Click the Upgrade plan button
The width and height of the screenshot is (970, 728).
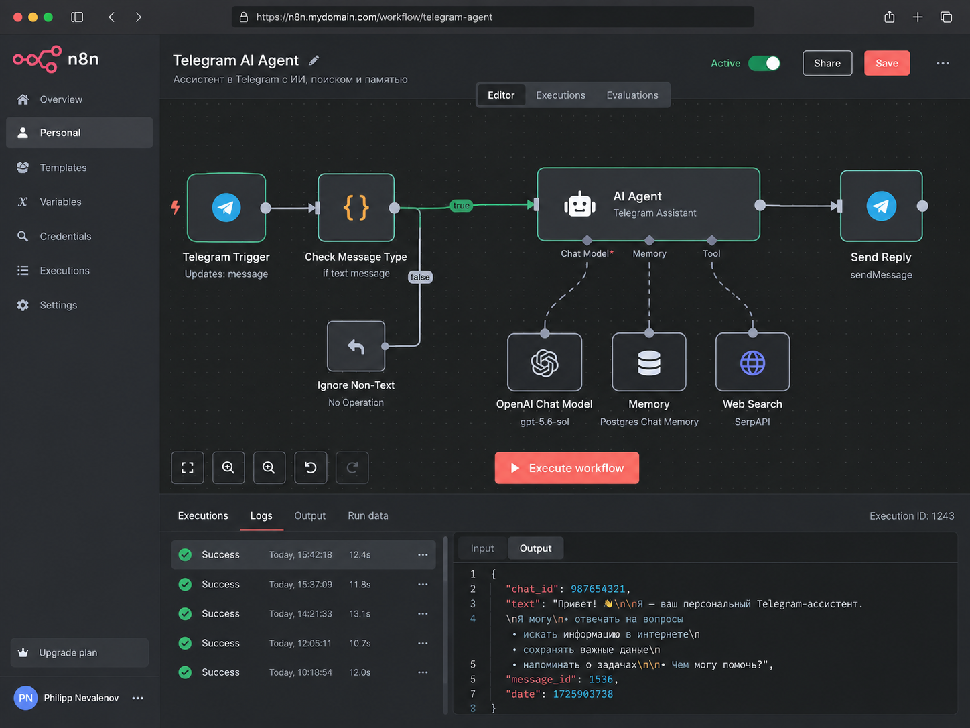coord(80,652)
